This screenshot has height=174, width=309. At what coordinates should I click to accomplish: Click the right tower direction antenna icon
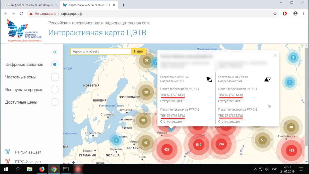(268, 79)
